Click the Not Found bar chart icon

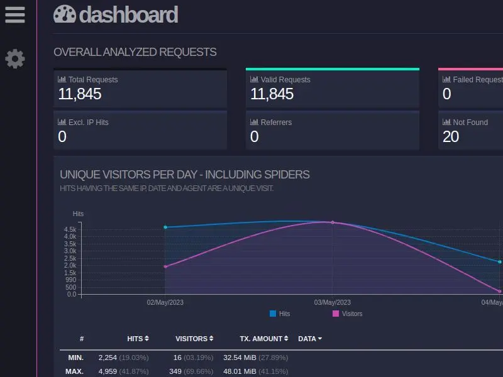point(446,123)
